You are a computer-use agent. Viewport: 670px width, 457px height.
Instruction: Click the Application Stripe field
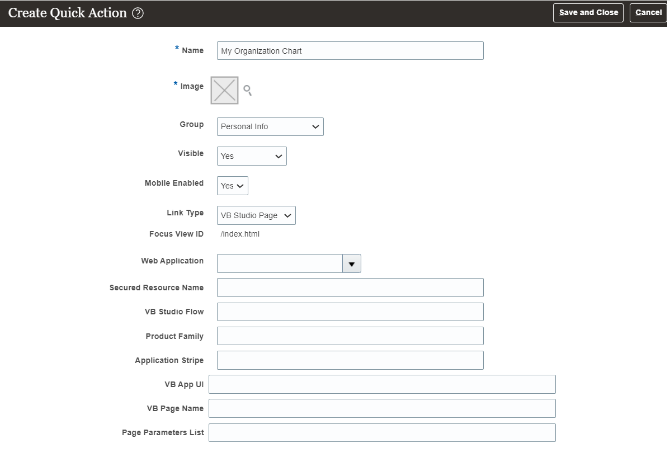click(350, 360)
